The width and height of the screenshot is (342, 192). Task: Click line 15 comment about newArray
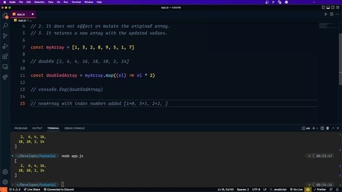click(99, 103)
